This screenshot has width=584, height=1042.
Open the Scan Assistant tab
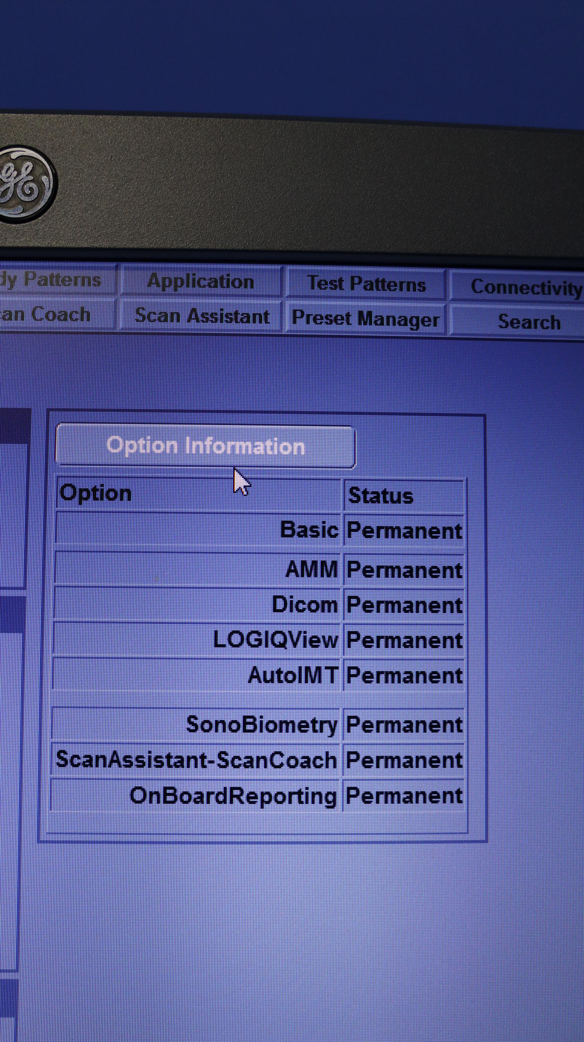click(x=201, y=315)
